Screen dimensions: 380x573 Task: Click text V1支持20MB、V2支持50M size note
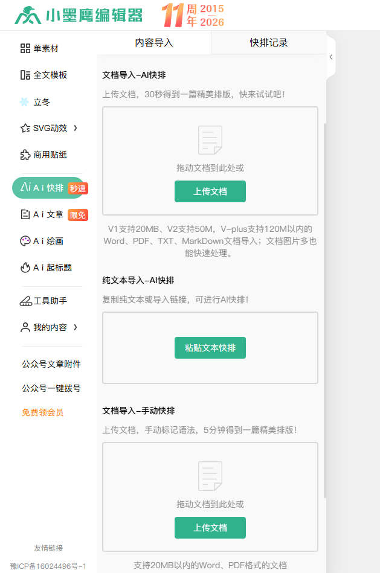coord(210,241)
